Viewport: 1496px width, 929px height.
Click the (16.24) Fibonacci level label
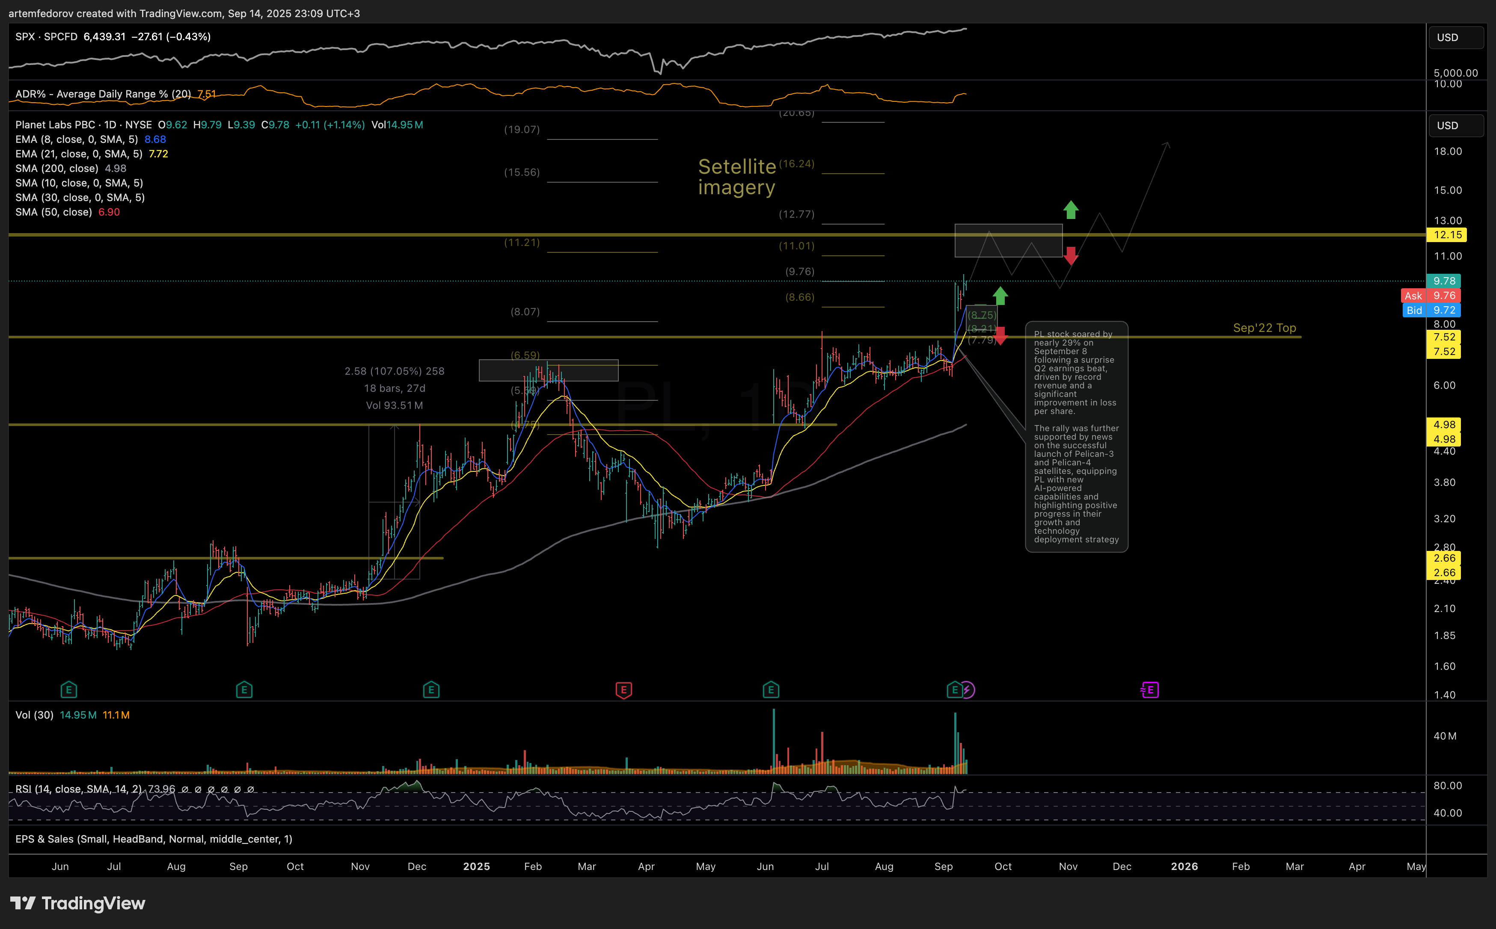[x=796, y=163]
